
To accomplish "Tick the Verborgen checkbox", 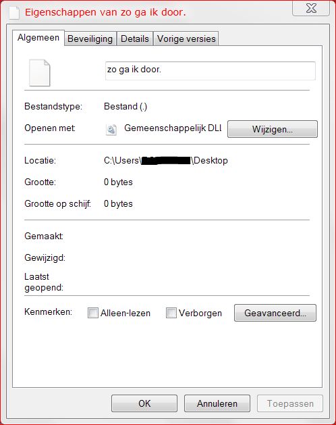I will [x=171, y=313].
